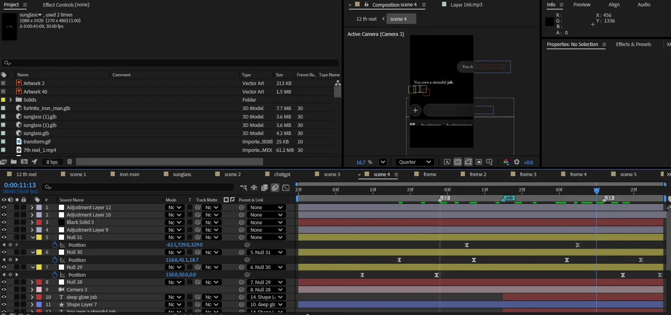Screen dimensions: 671x315
Task: Open the Effects & Presets tab
Action: click(633, 44)
